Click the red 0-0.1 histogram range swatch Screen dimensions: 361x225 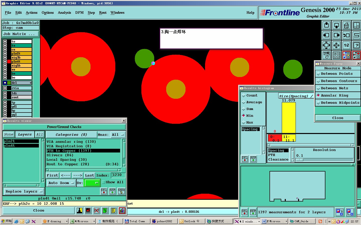(x=275, y=138)
